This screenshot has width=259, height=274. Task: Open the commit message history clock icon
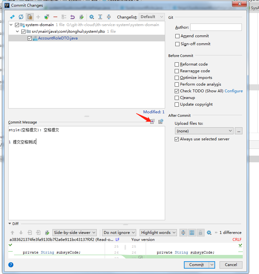click(161, 122)
